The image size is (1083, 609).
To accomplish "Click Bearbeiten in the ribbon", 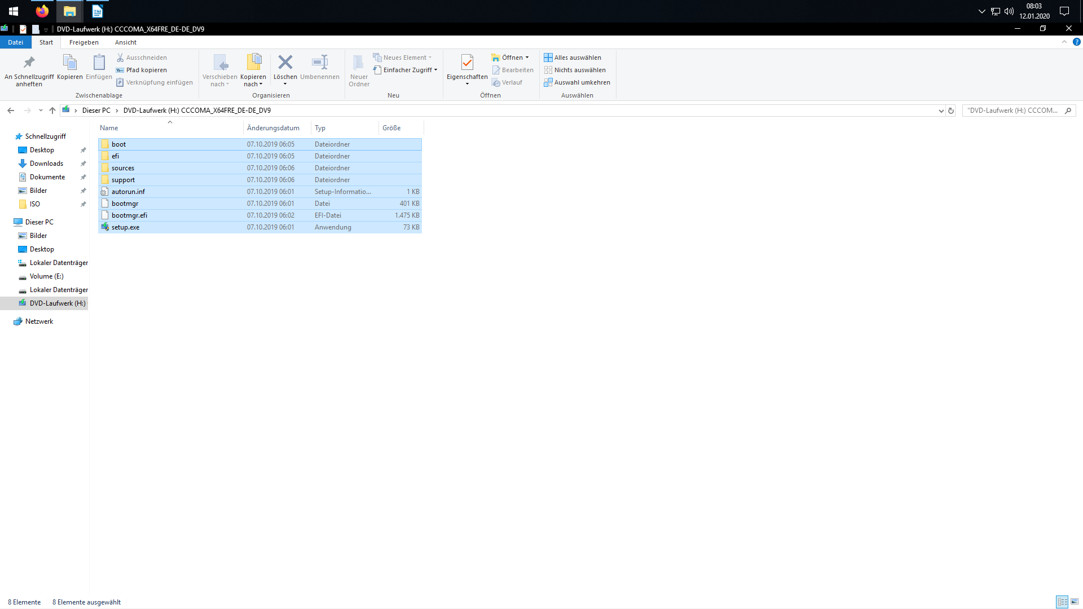I will click(x=513, y=70).
